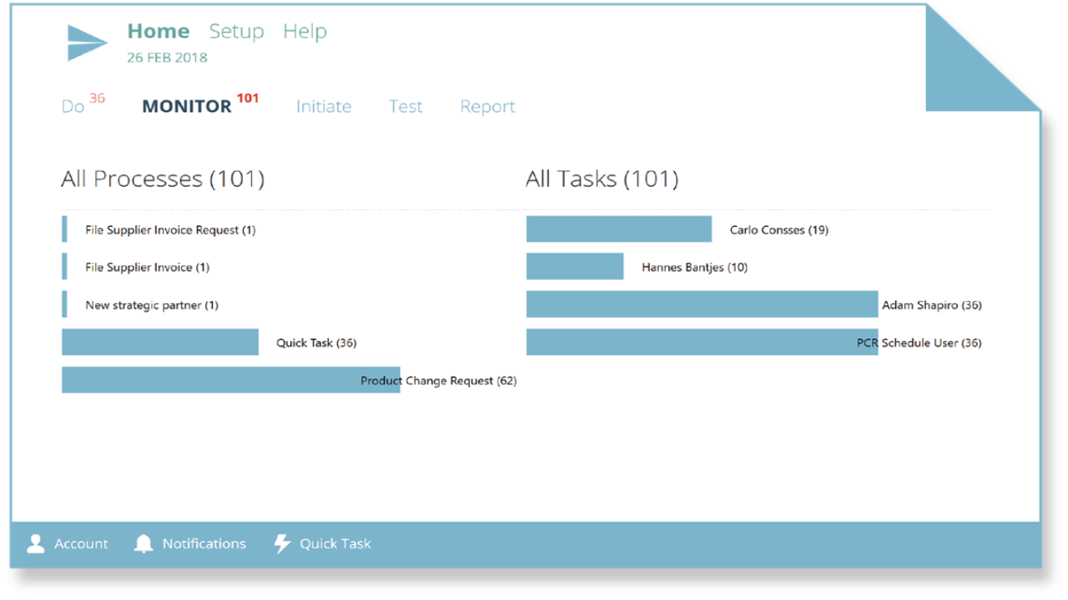Select the Carlo Consses (19) task bar

[x=619, y=229]
